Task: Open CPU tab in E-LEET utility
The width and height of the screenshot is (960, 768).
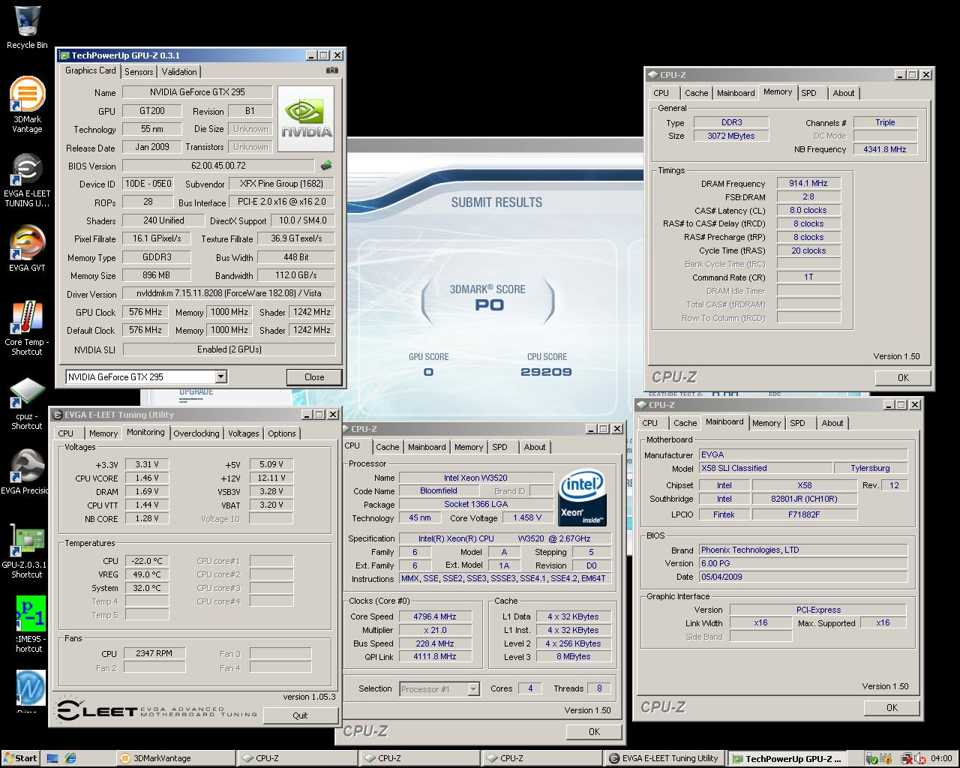Action: tap(66, 433)
